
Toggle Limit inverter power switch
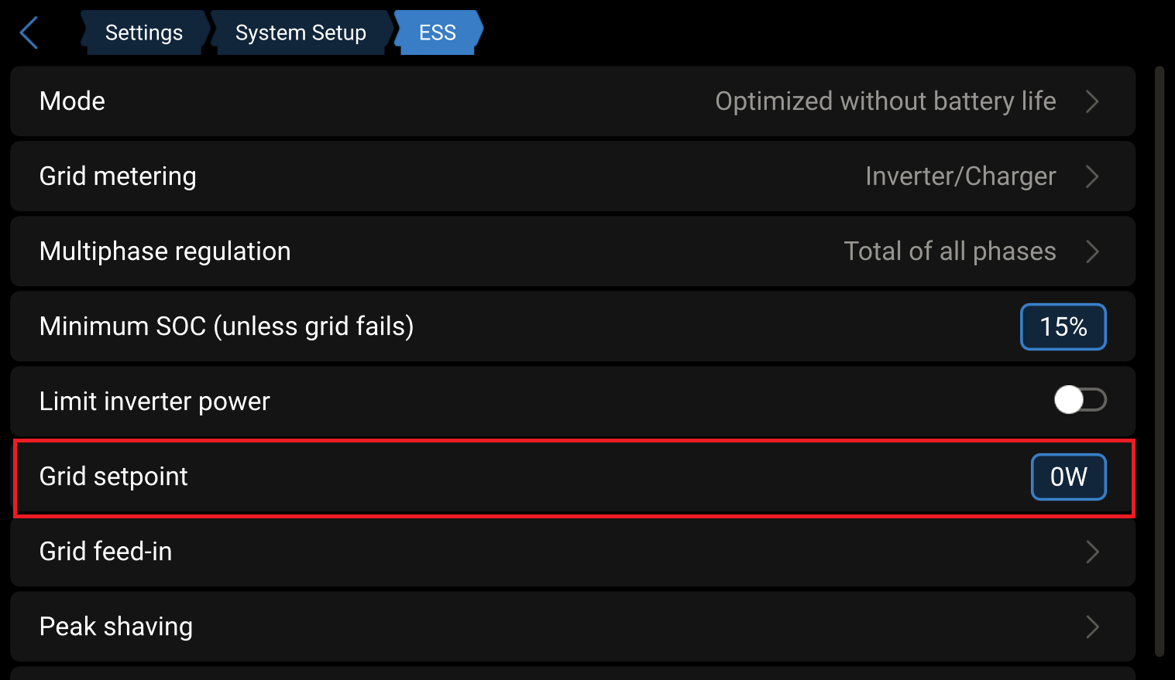[1080, 400]
